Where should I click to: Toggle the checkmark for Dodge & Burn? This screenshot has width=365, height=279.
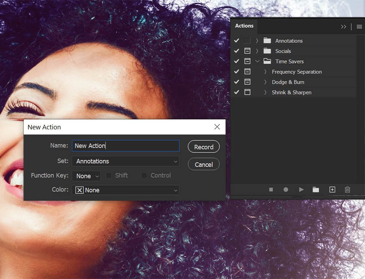point(237,82)
